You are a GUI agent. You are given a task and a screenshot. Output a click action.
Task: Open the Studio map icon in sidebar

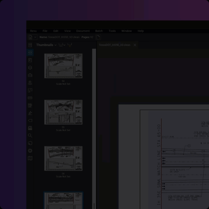pyautogui.click(x=30, y=158)
